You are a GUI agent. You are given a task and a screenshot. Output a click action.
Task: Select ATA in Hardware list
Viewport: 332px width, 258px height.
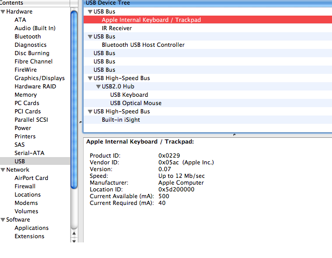20,20
